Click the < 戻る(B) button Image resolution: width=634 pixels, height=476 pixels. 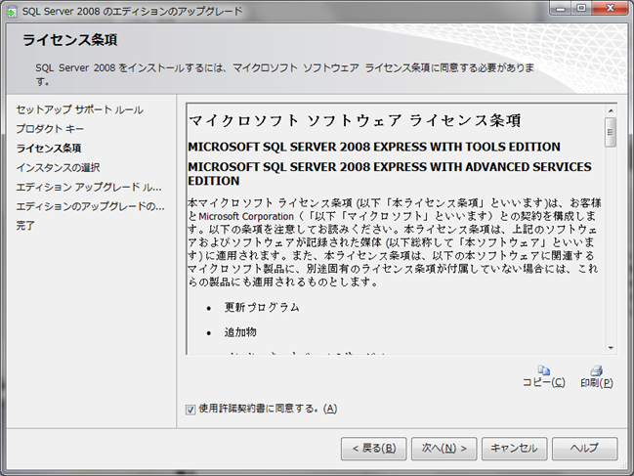point(373,448)
